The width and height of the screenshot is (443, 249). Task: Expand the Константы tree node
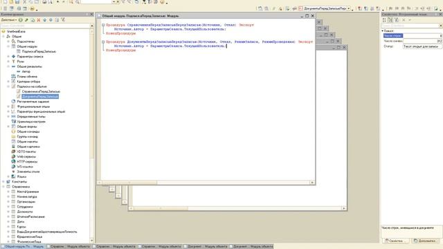pyautogui.click(x=3, y=181)
